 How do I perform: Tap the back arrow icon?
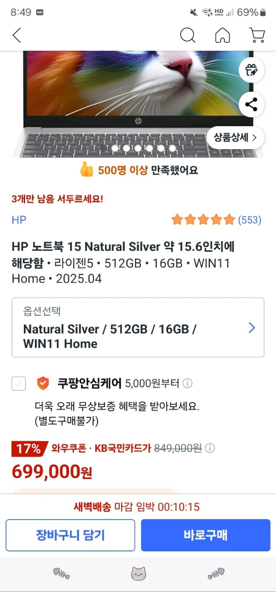click(17, 36)
